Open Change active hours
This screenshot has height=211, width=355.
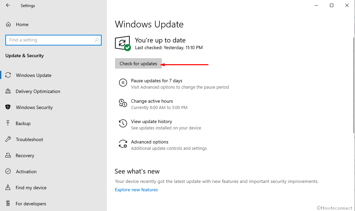[152, 101]
